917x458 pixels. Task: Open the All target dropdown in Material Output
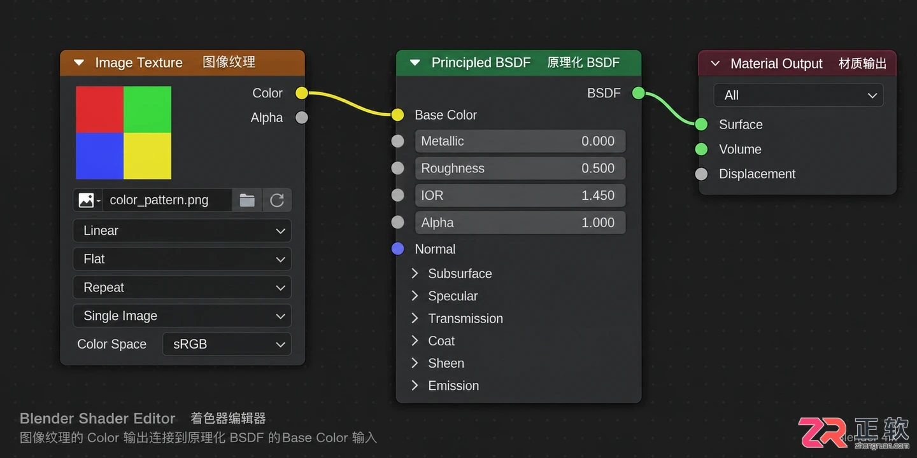799,95
